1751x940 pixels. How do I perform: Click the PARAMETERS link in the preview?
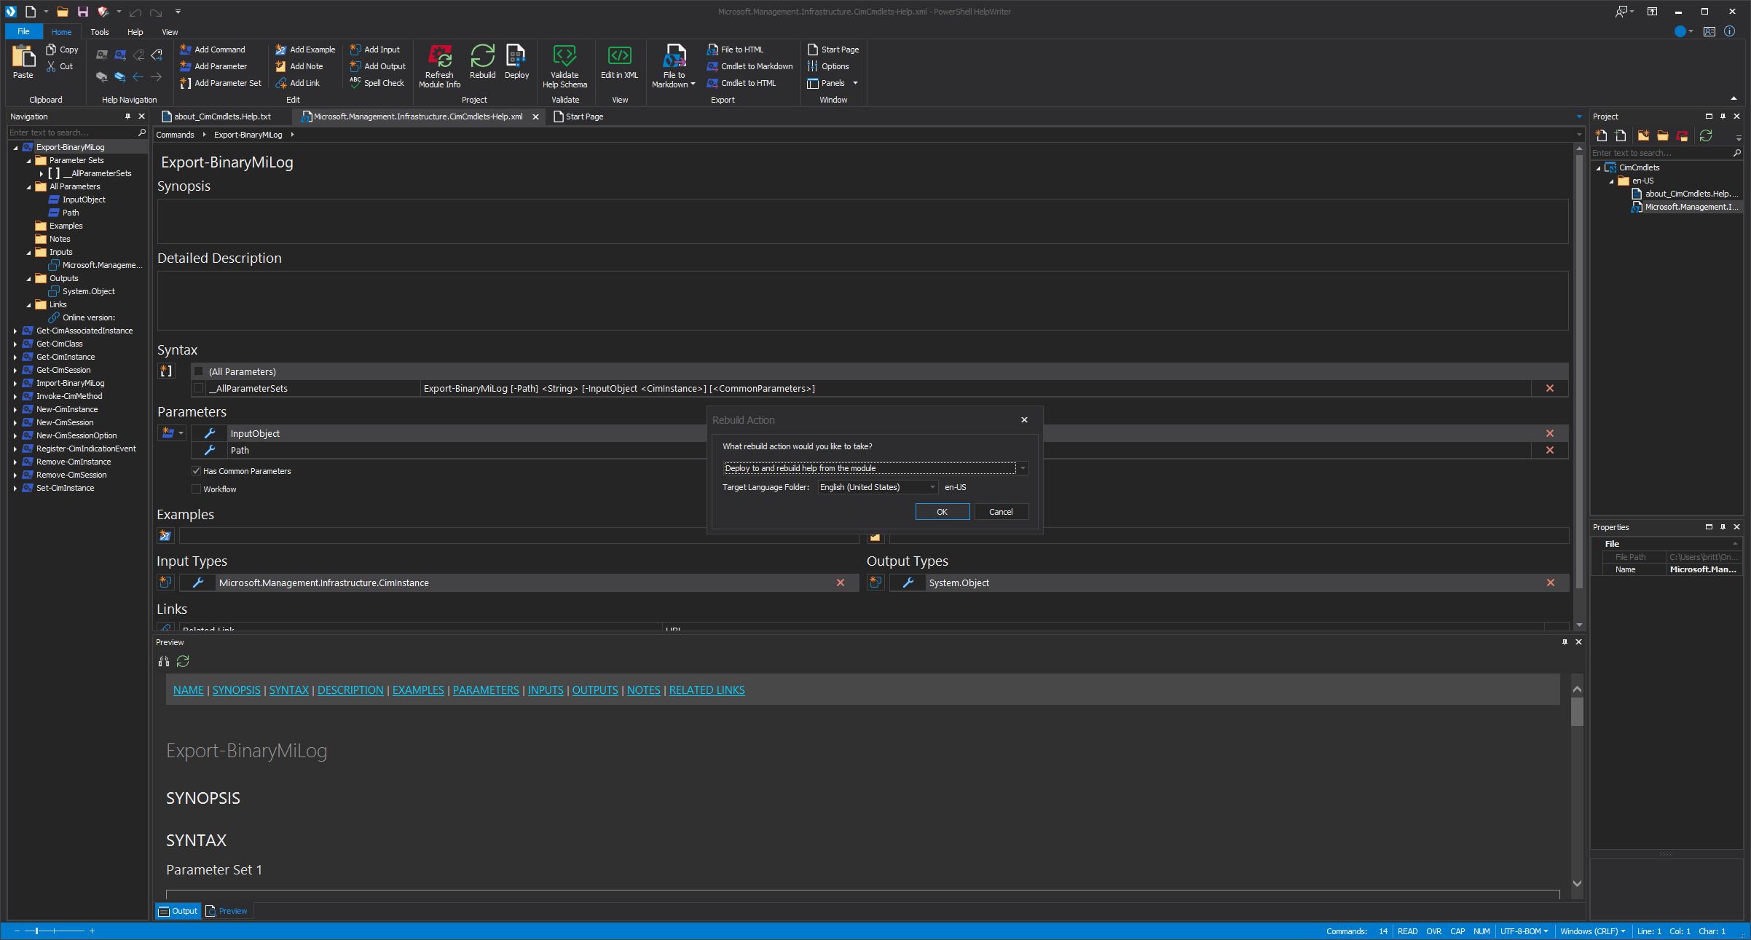[x=486, y=690]
